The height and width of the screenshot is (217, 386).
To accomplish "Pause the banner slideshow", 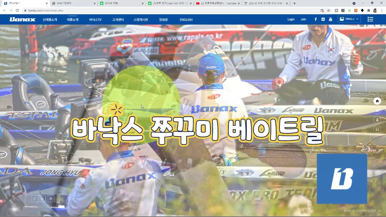I will pyautogui.click(x=51, y=198).
